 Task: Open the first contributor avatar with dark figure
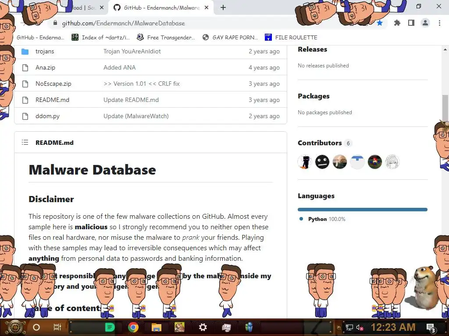click(305, 162)
